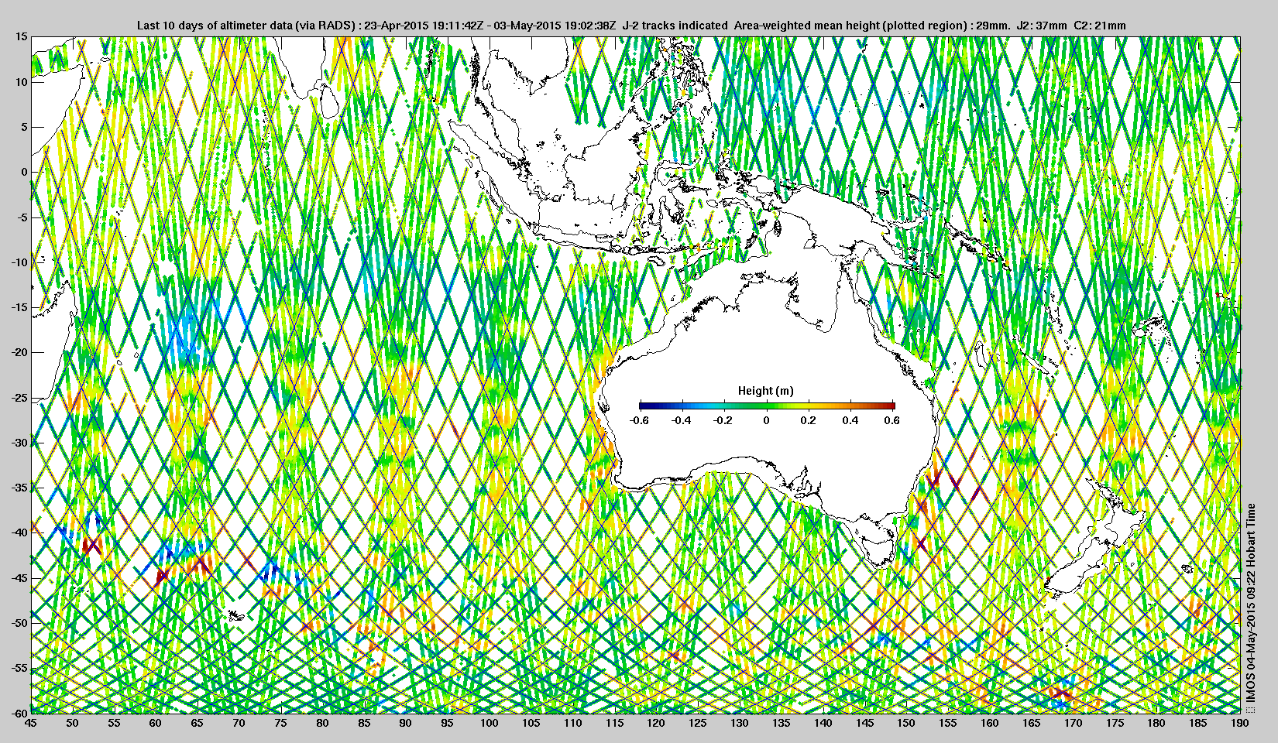The image size is (1278, 743).
Task: Select the colorbar tick label -0.6
Action: coord(639,420)
